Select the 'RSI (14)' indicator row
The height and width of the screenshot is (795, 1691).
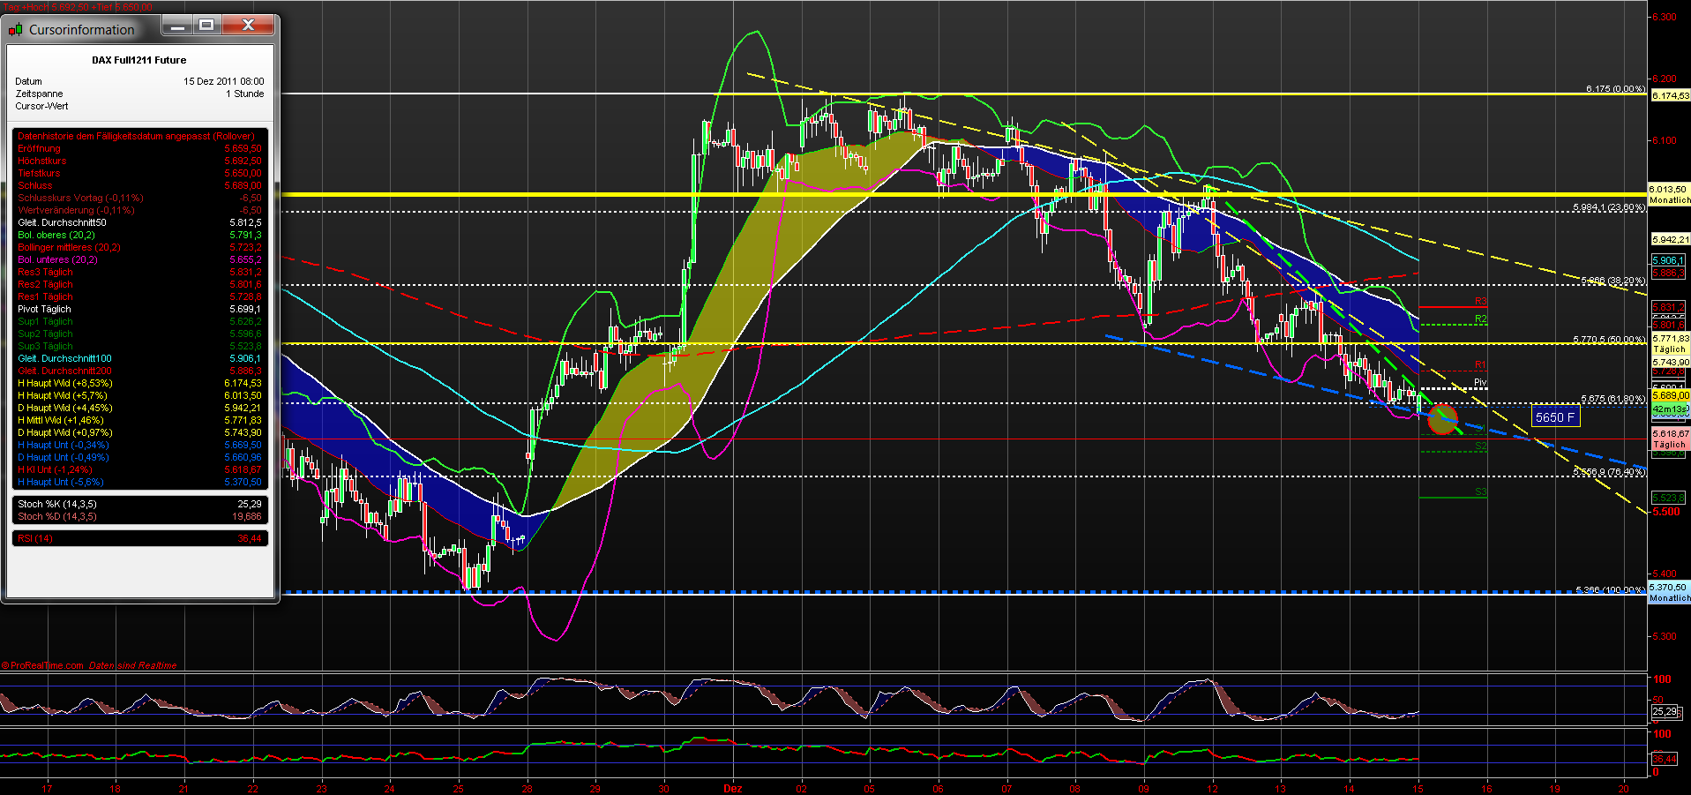click(35, 538)
